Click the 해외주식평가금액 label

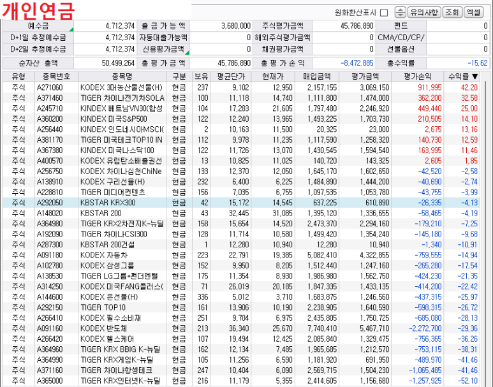(x=283, y=38)
